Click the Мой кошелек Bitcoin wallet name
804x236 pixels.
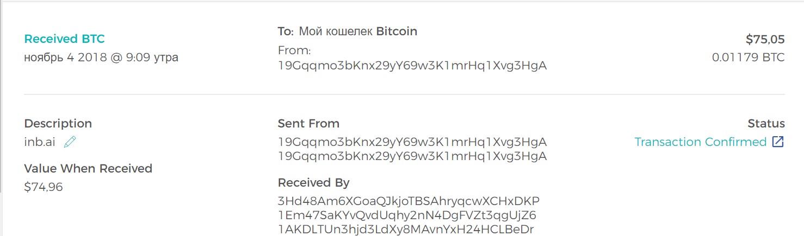click(358, 31)
